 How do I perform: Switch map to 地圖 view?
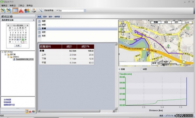tap(156, 22)
